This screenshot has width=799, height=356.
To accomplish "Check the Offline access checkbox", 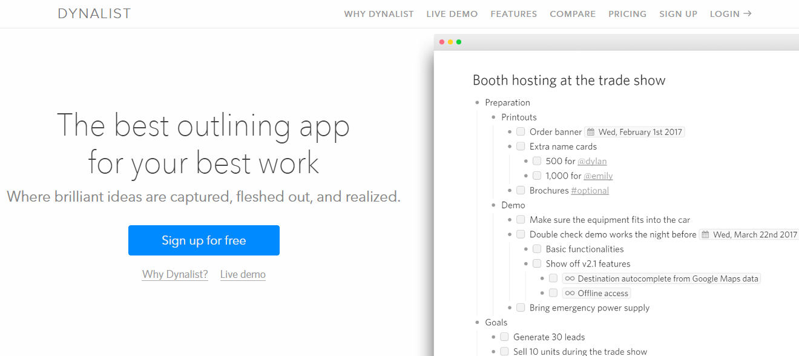I will 553,293.
